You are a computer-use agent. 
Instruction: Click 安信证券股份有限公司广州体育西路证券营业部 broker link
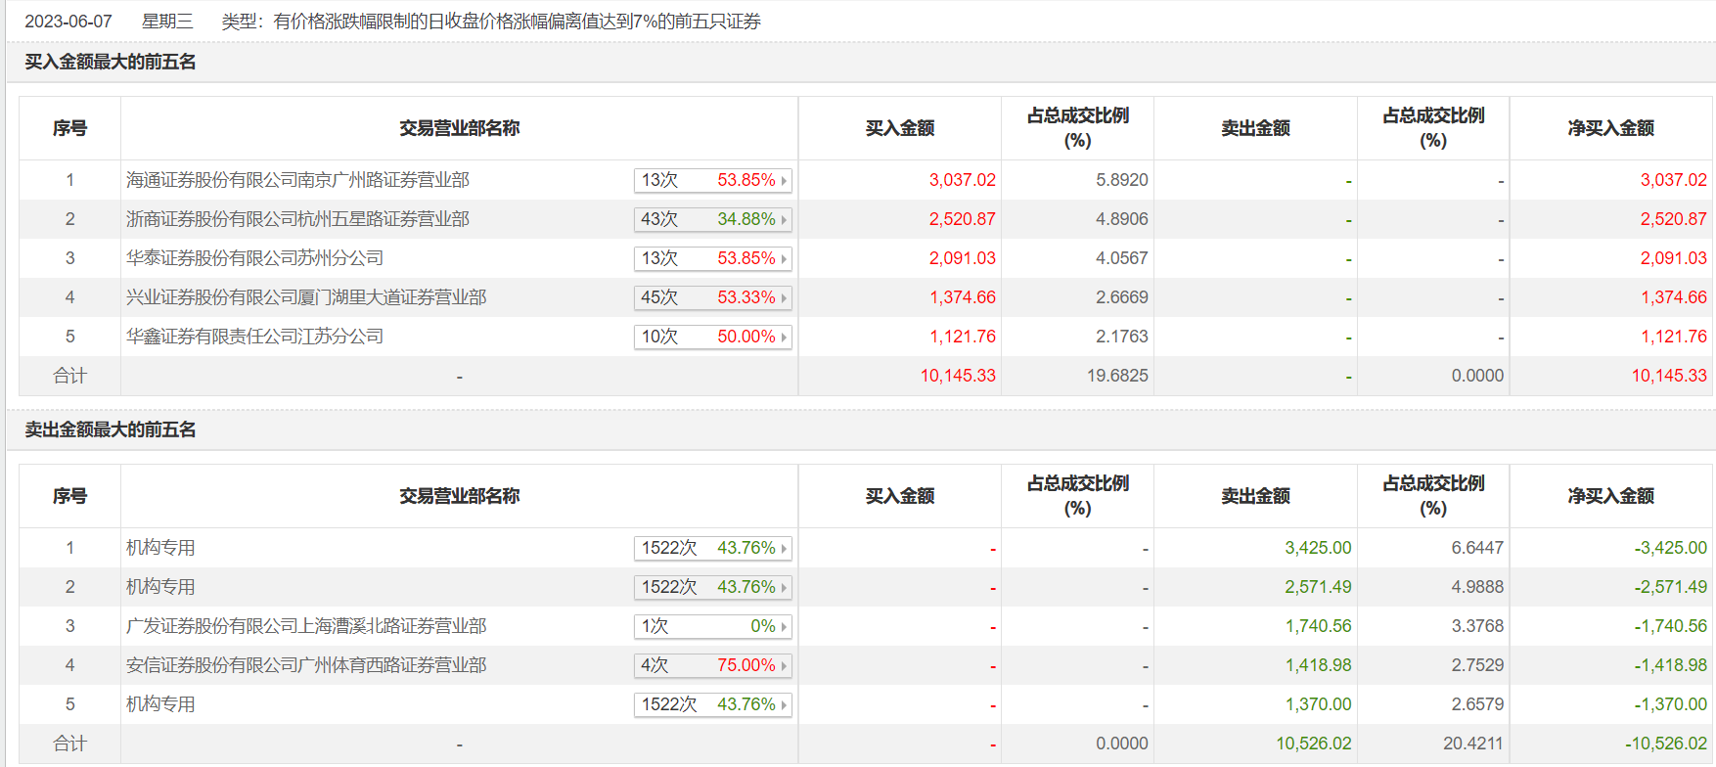tap(306, 665)
